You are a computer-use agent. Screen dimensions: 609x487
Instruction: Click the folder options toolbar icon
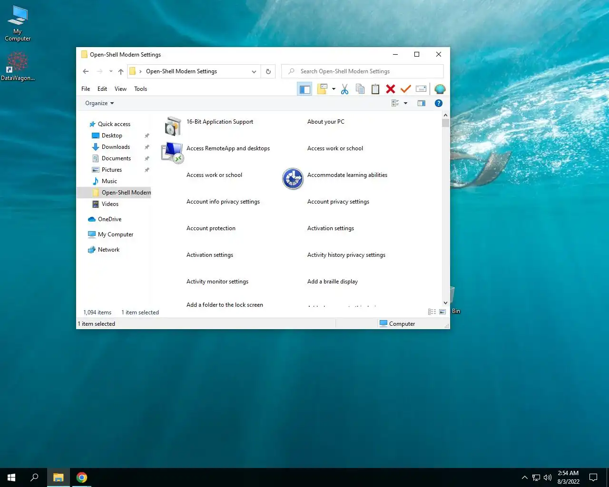point(323,89)
